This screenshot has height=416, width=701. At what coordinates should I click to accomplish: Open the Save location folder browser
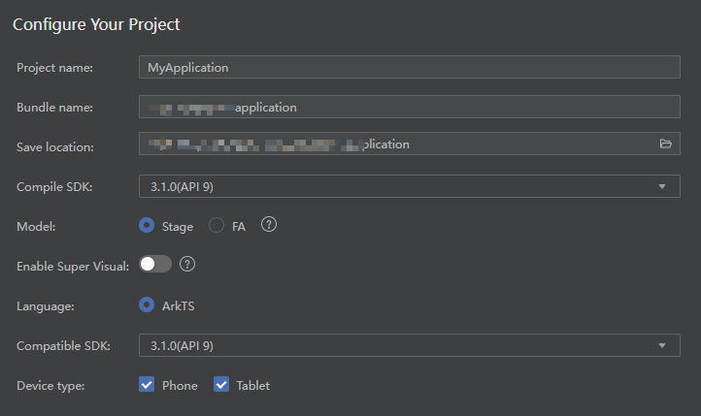click(665, 144)
